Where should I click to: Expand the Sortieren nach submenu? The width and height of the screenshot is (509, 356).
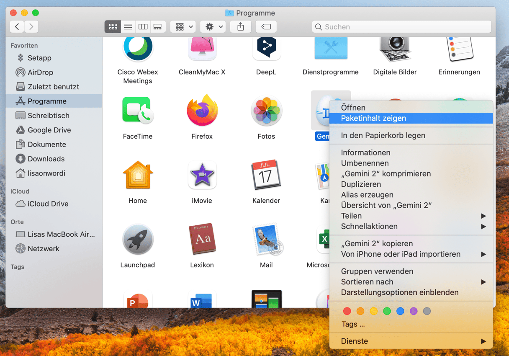click(411, 282)
